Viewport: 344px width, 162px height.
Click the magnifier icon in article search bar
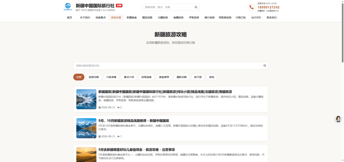(x=265, y=66)
